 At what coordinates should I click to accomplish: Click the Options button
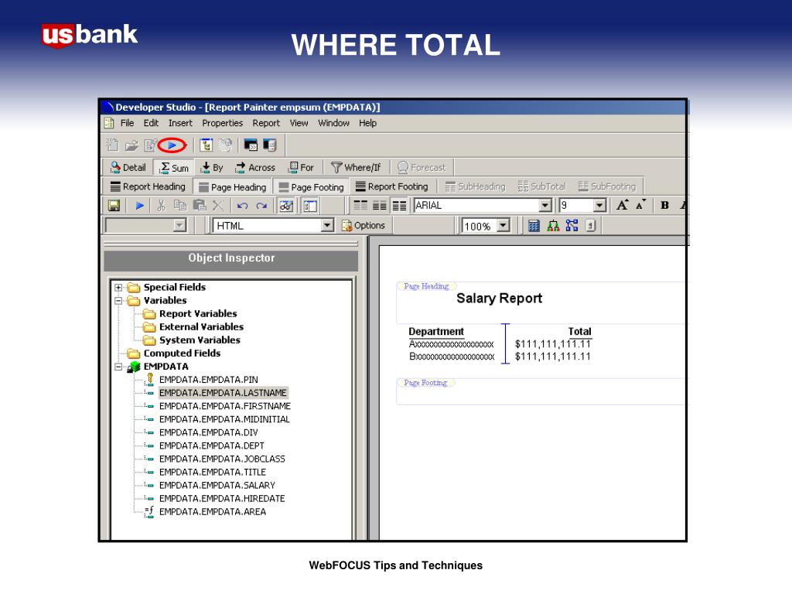point(364,226)
